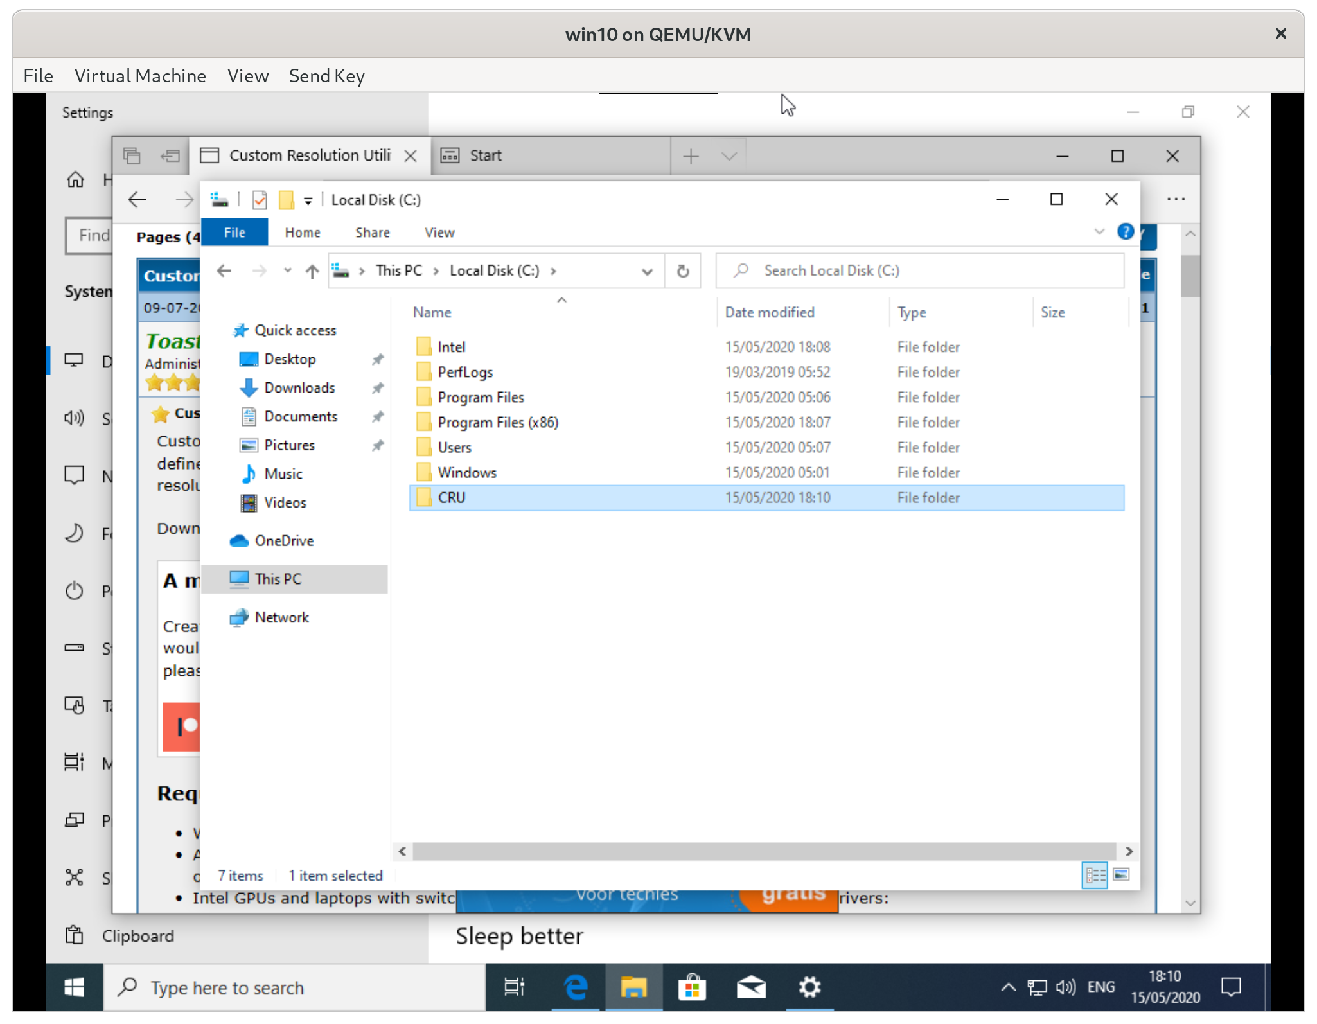Open the Send Key menu

(326, 76)
